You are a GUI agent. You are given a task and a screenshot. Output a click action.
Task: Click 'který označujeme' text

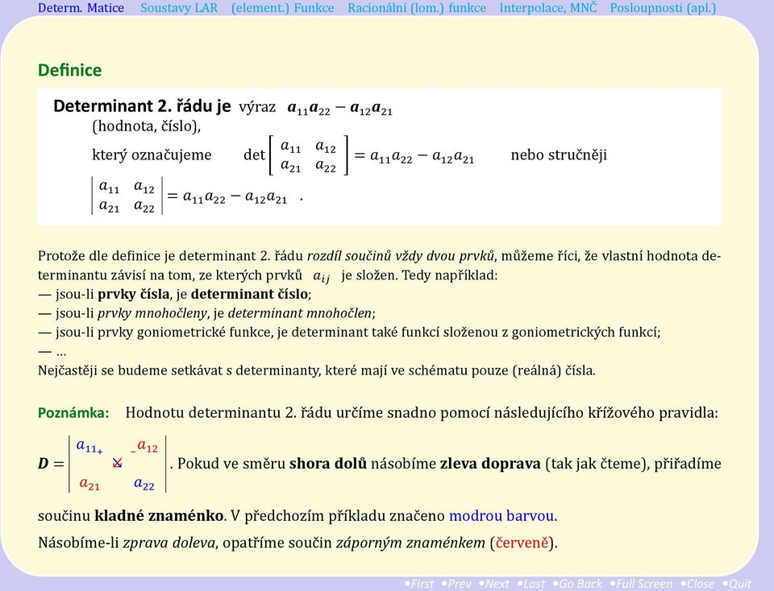click(152, 155)
